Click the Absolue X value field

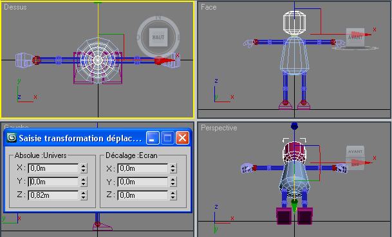tap(53, 168)
